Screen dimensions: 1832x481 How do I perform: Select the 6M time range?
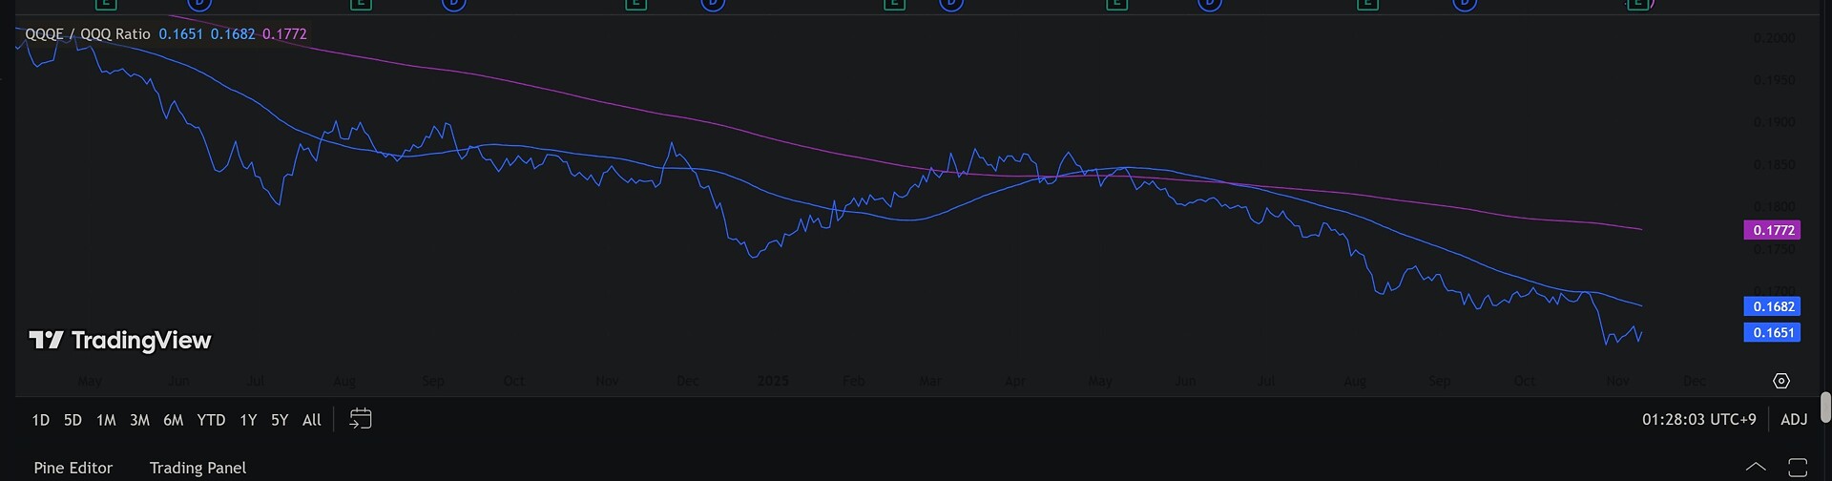(173, 420)
